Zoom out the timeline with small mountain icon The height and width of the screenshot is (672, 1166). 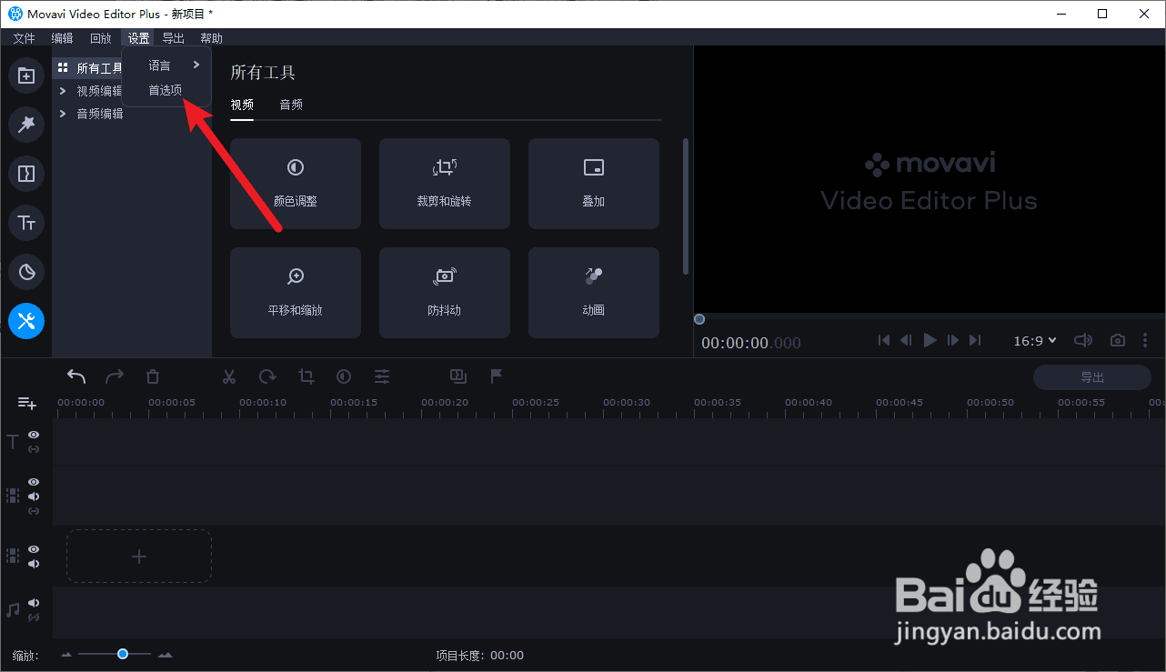66,655
